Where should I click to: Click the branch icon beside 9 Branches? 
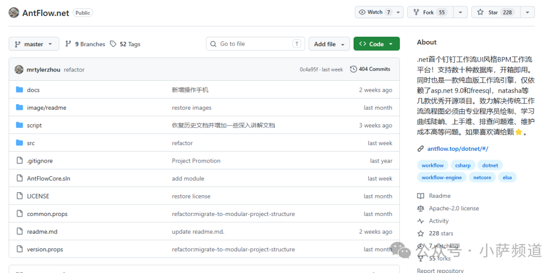point(68,44)
